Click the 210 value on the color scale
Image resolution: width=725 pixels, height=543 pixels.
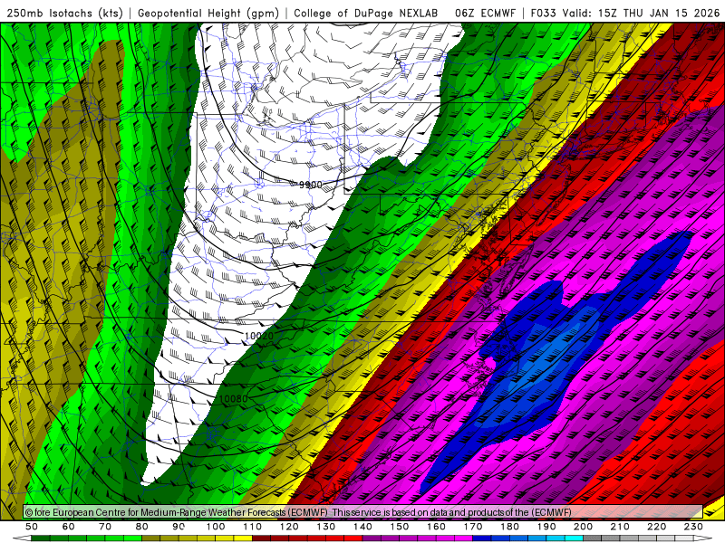tap(620, 527)
